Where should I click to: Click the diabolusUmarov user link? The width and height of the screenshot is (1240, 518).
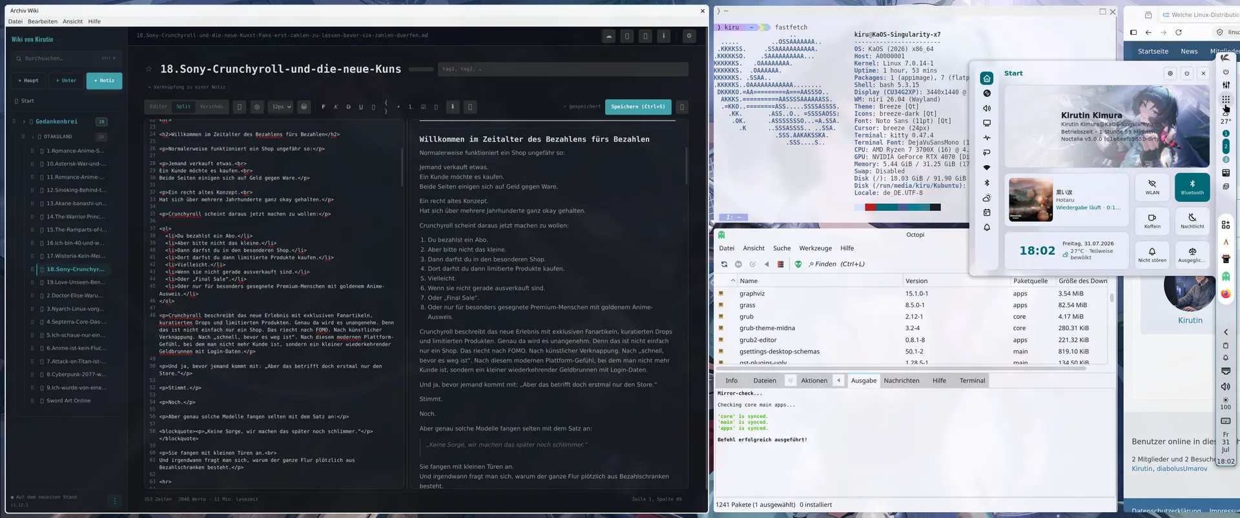pos(1182,469)
